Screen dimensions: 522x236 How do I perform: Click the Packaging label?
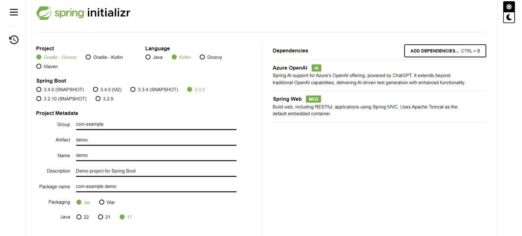(x=59, y=202)
